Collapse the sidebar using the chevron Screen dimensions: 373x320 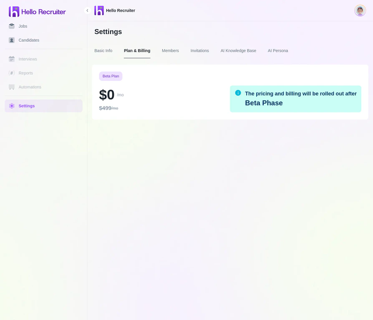point(87,10)
